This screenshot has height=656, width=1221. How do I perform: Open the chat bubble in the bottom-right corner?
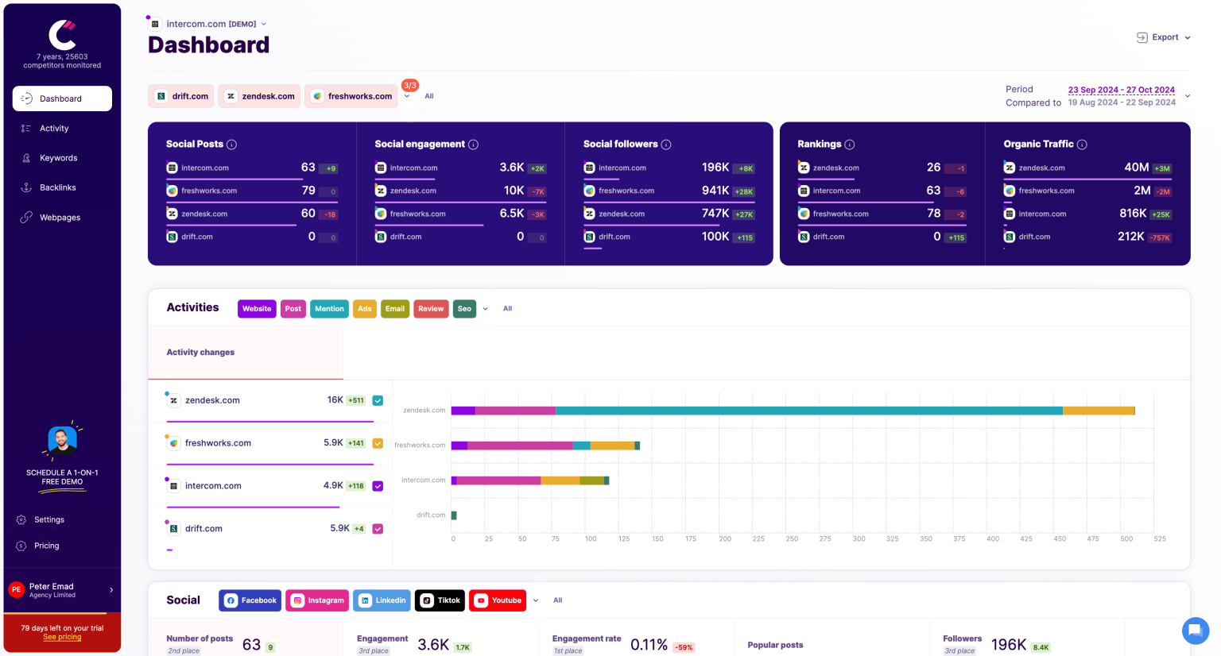(x=1196, y=631)
